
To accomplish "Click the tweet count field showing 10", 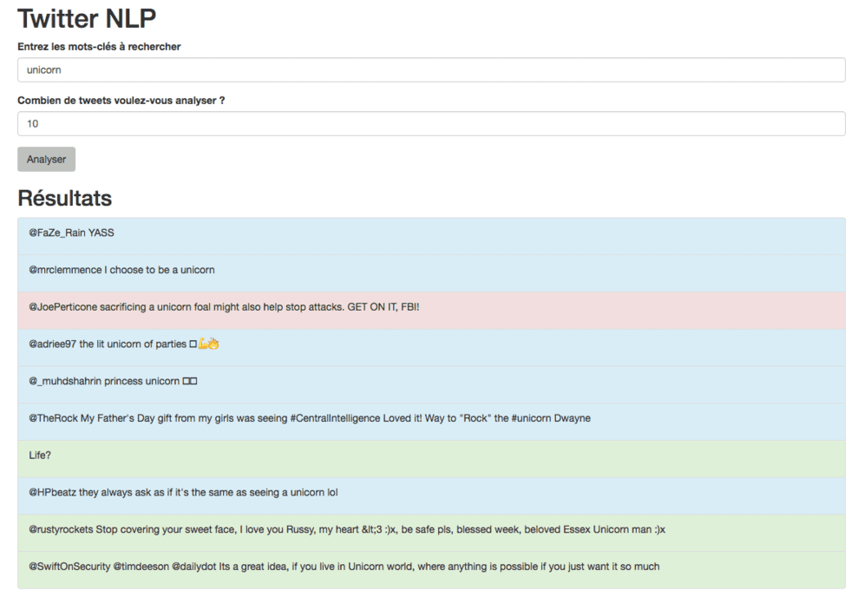I will tap(431, 124).
